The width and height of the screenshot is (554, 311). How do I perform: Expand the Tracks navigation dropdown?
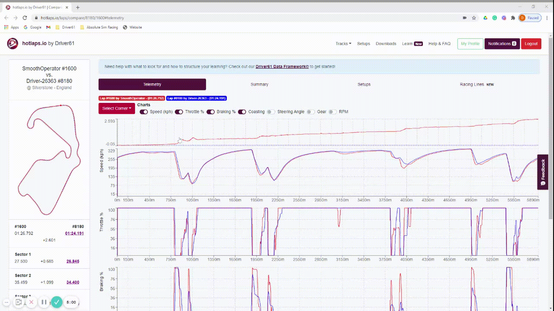tap(343, 44)
